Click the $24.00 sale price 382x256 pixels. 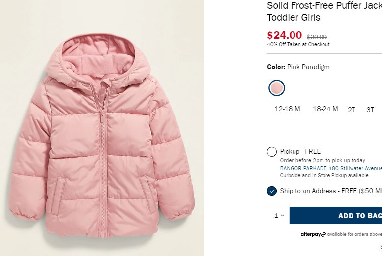[284, 35]
